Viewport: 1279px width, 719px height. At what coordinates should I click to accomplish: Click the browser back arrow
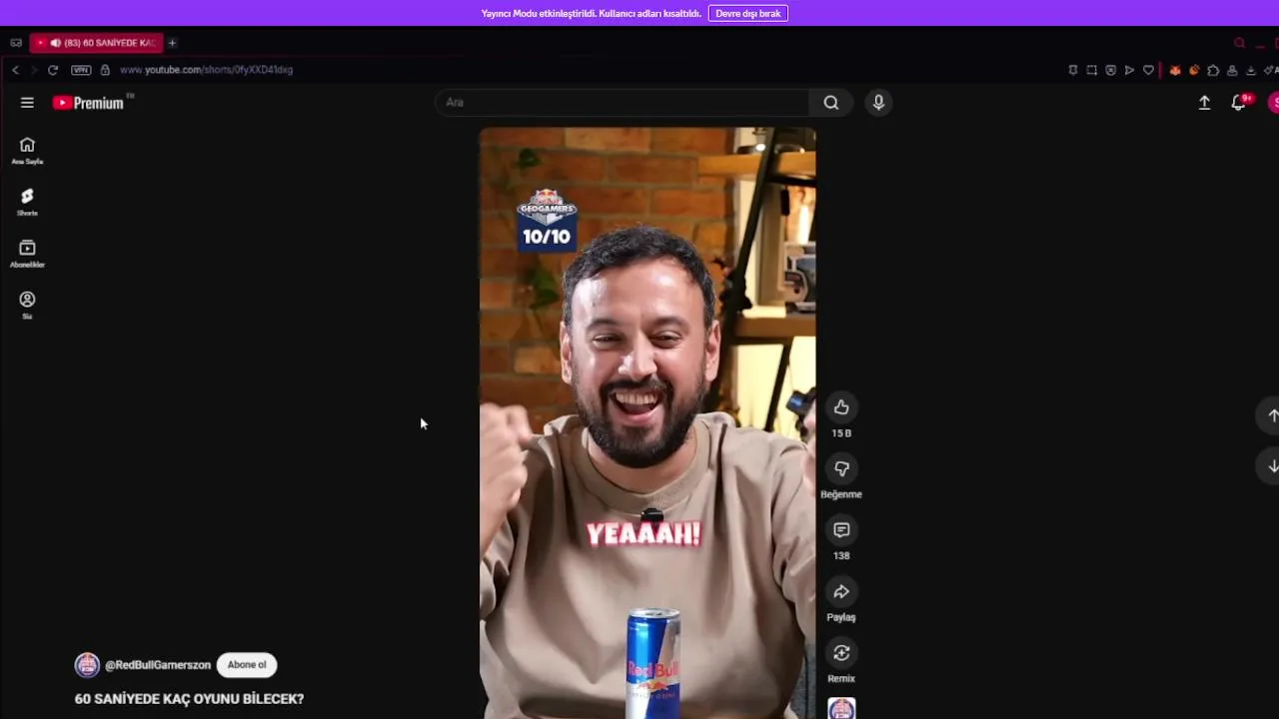point(15,70)
